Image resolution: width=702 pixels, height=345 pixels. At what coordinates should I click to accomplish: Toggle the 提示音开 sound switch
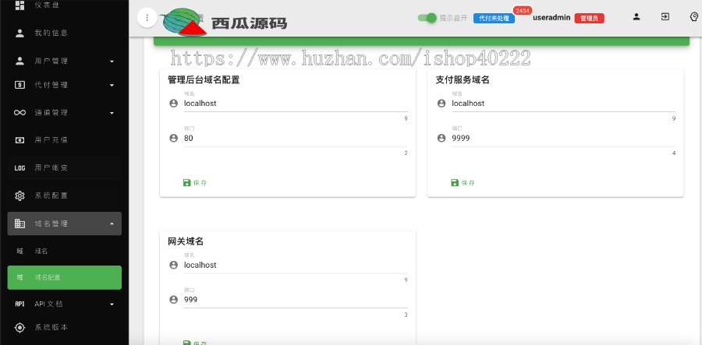(427, 17)
